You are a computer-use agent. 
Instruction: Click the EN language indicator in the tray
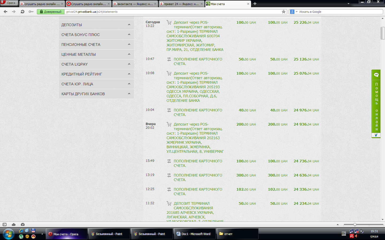[344, 234]
